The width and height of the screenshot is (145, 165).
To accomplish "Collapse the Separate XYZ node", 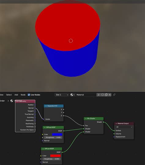I will point(46,106).
